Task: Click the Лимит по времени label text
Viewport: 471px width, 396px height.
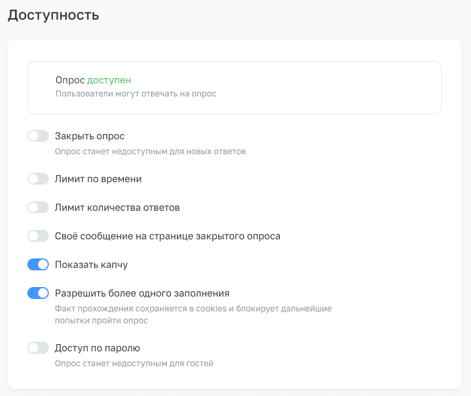Action: (98, 179)
